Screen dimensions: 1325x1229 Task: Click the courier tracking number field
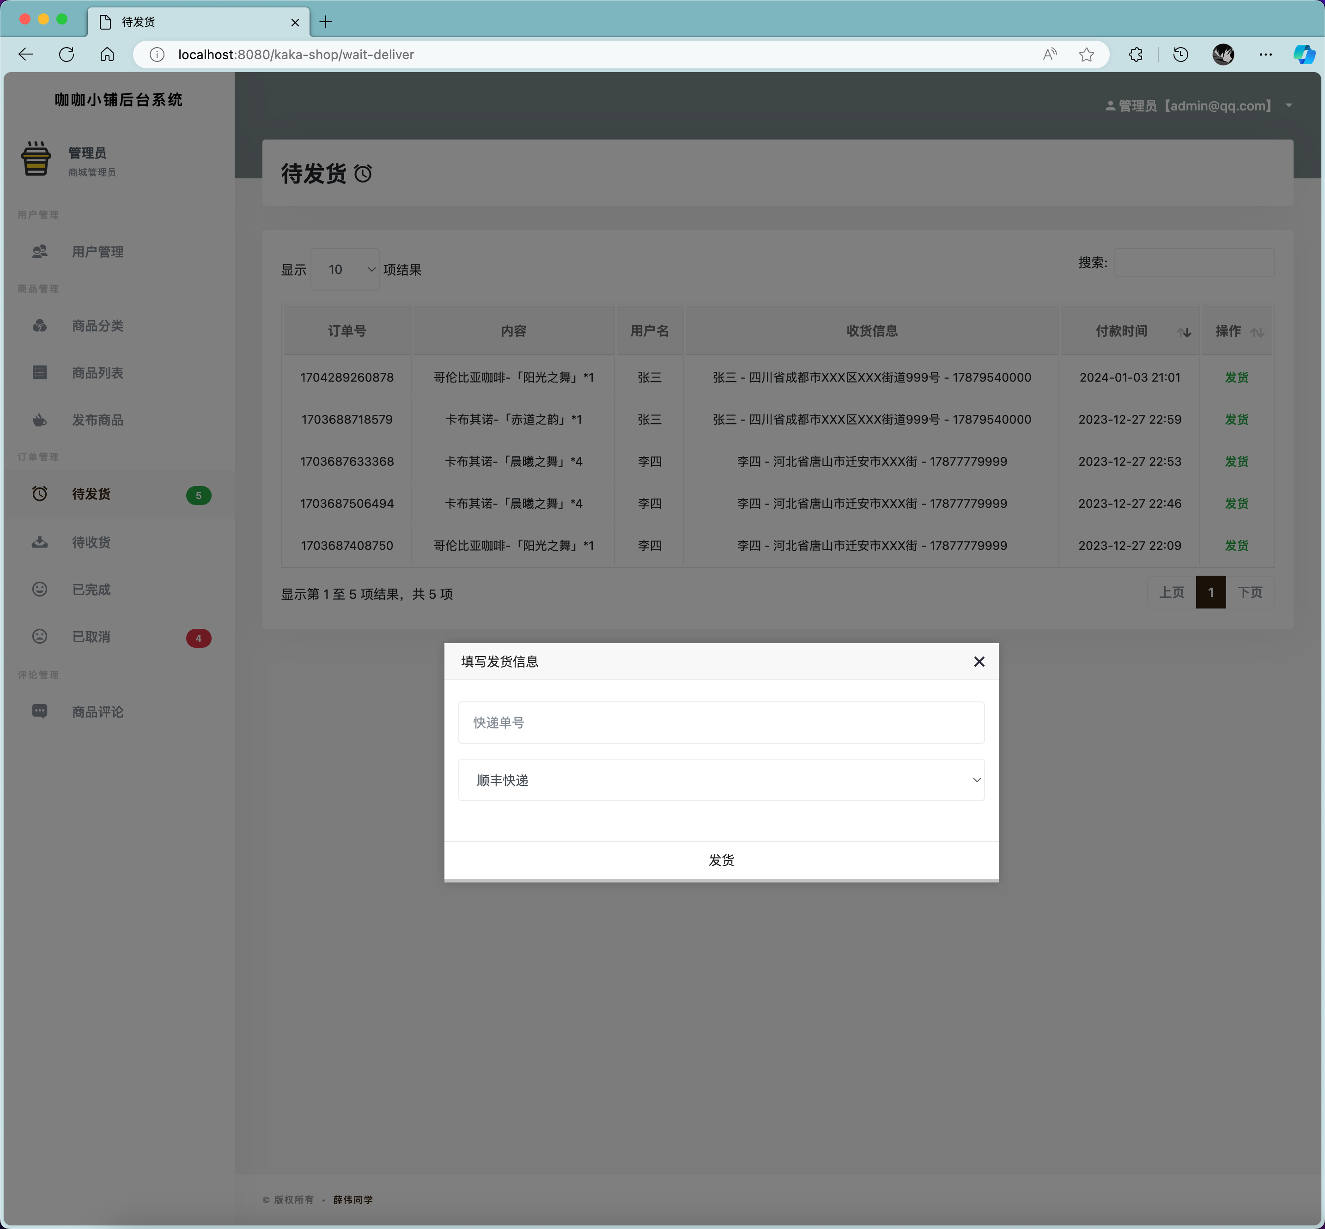click(721, 722)
